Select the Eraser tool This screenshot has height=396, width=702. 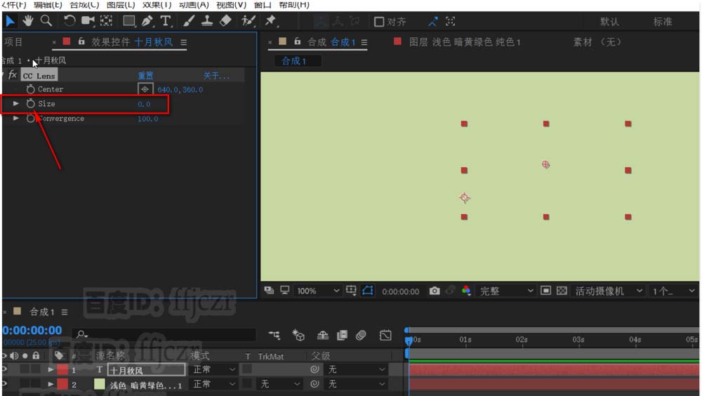225,20
